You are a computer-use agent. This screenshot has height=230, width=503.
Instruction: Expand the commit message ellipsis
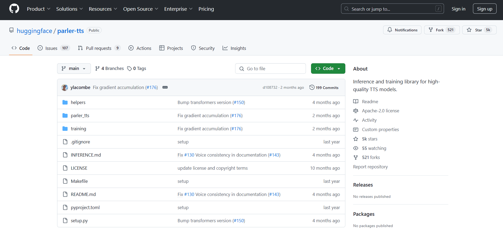[165, 87]
